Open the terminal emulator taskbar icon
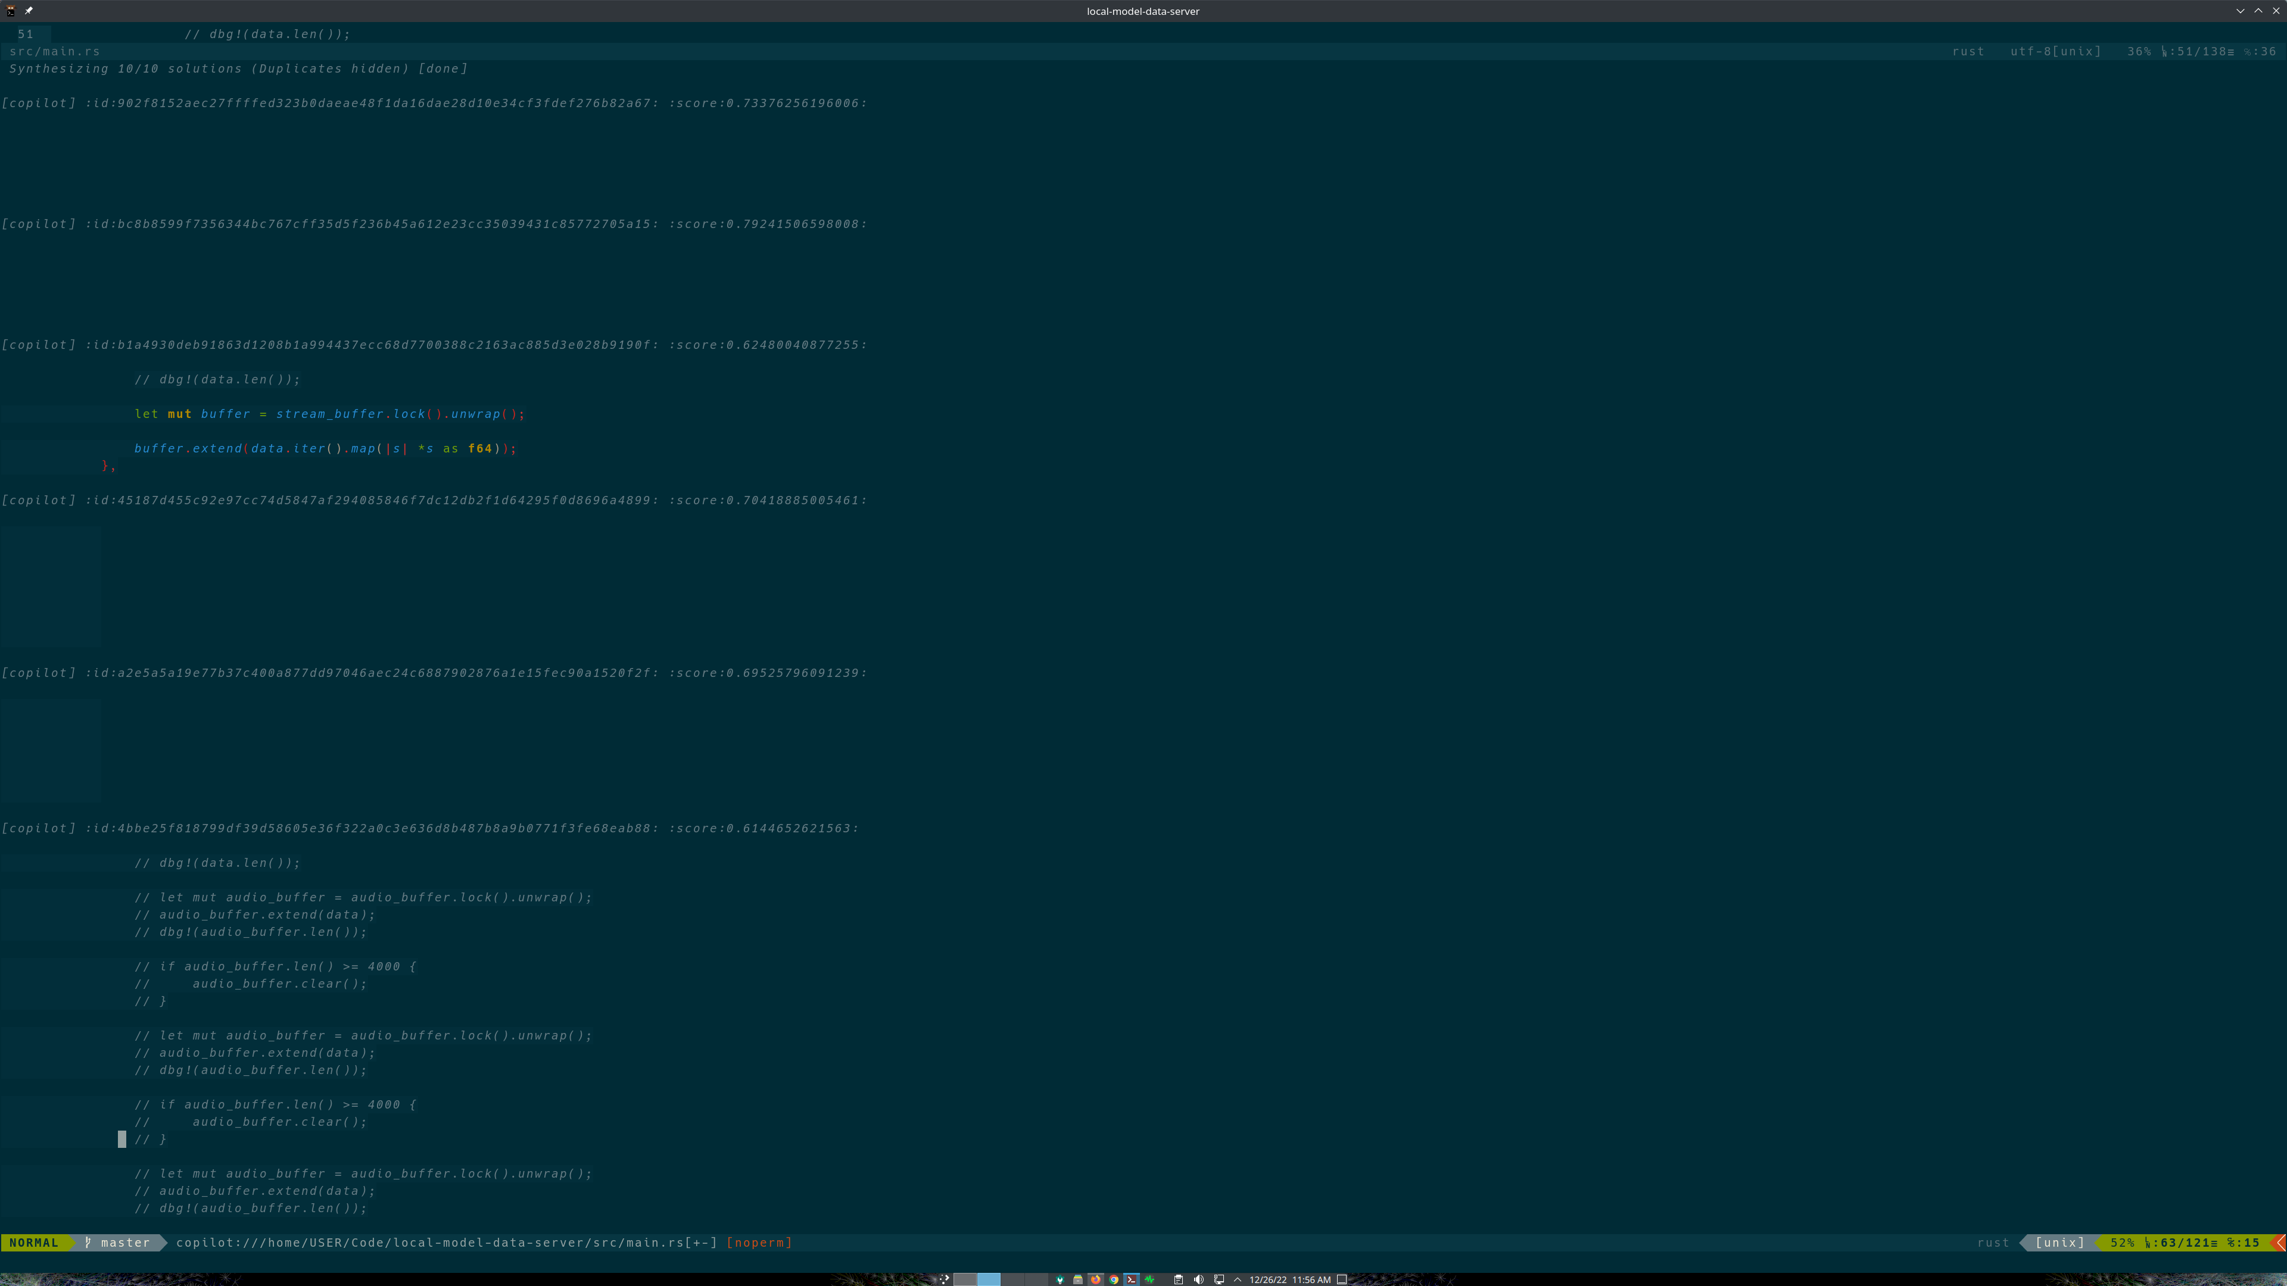Viewport: 2287px width, 1286px height. pyautogui.click(x=1131, y=1279)
